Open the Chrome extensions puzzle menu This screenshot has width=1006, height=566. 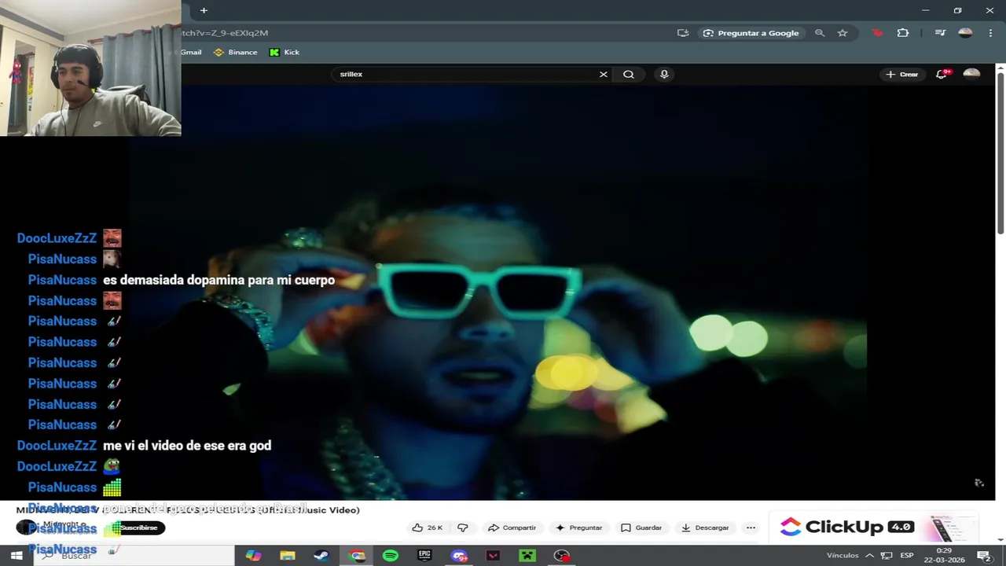903,33
